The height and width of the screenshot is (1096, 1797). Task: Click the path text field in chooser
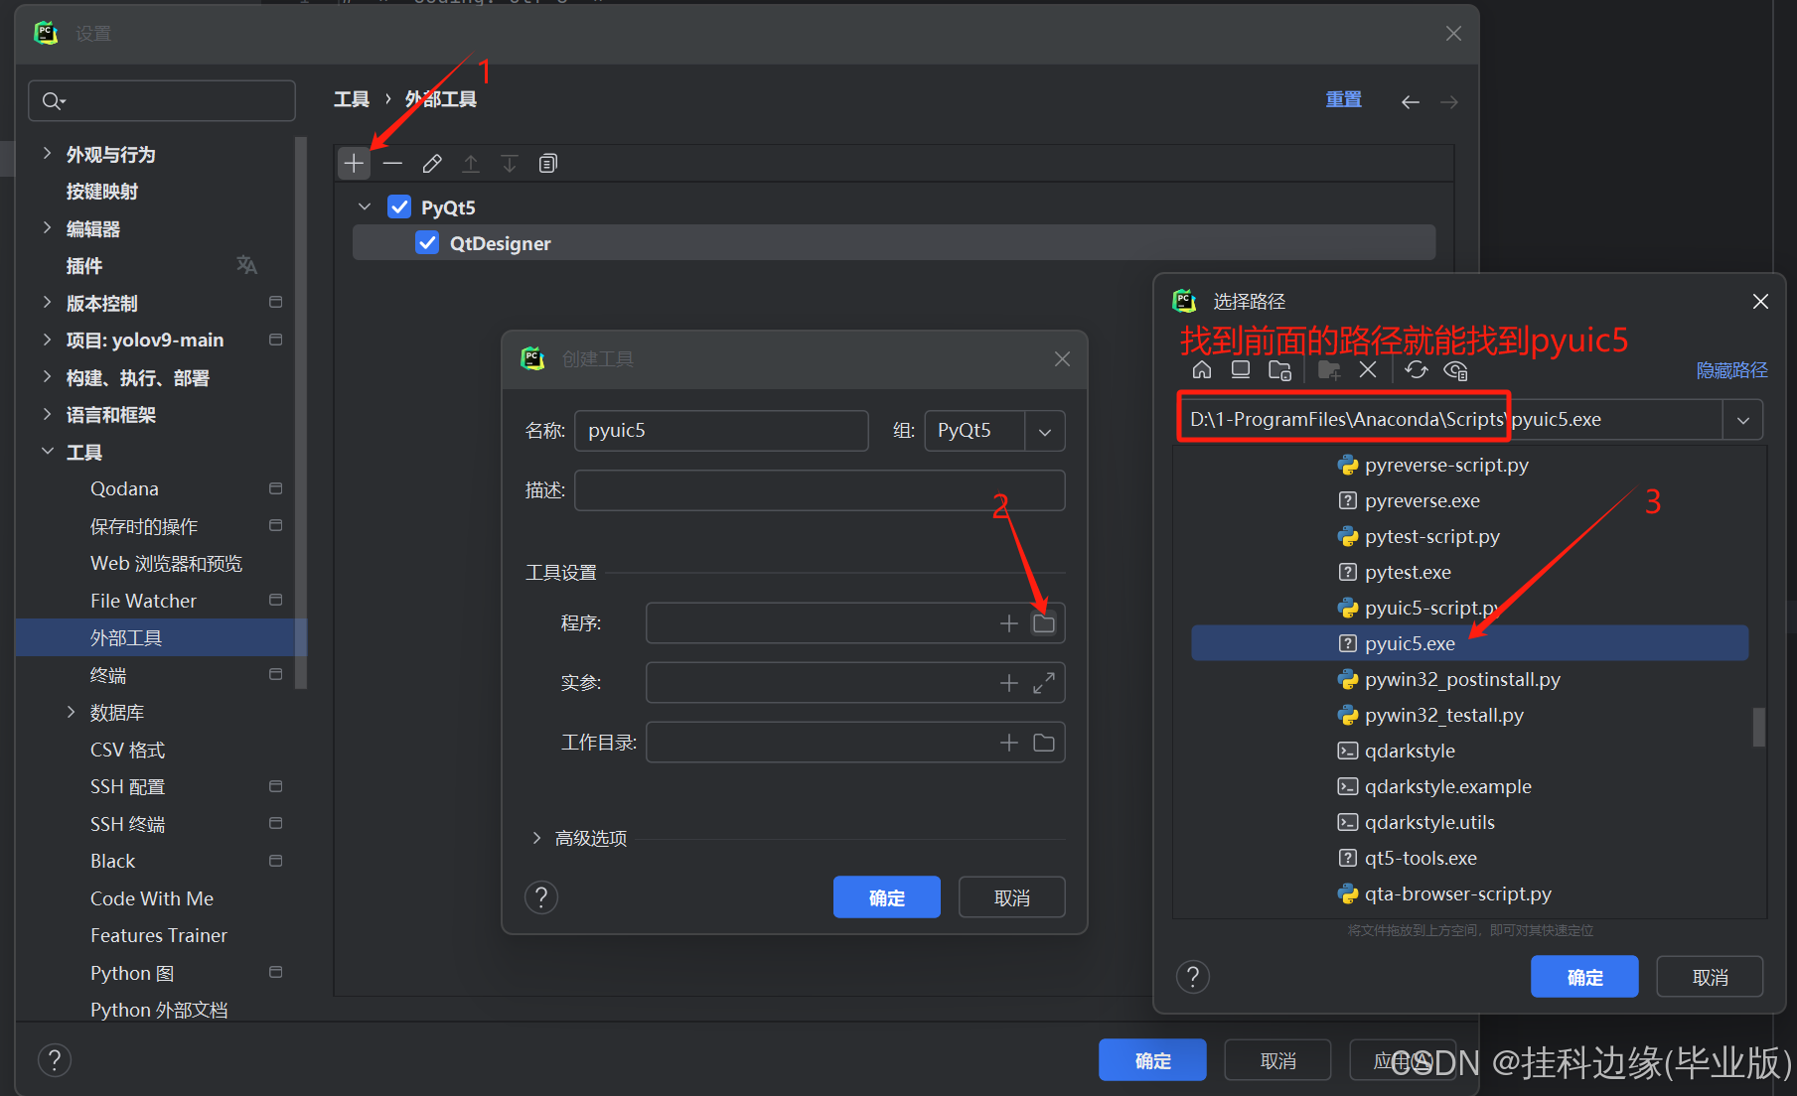coord(1450,420)
